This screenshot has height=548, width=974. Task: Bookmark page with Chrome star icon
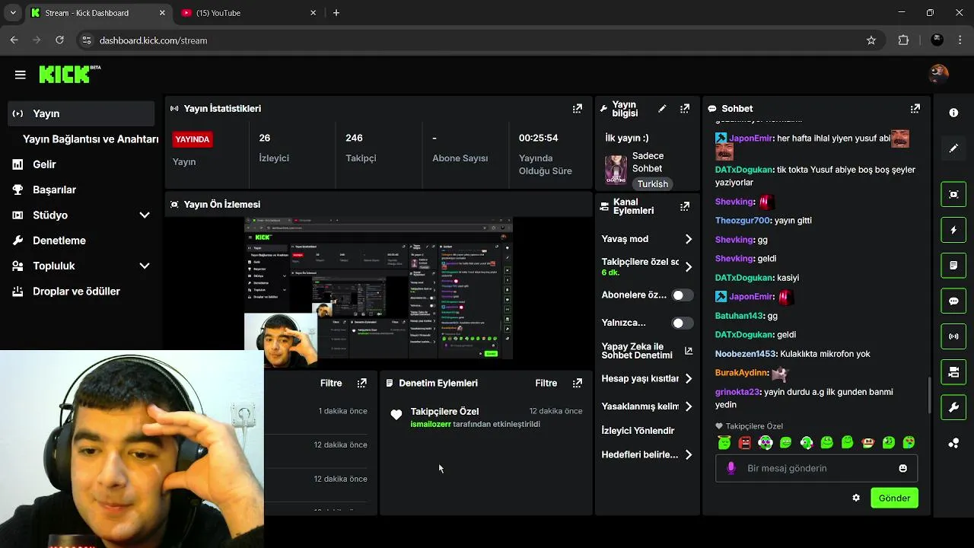click(871, 40)
